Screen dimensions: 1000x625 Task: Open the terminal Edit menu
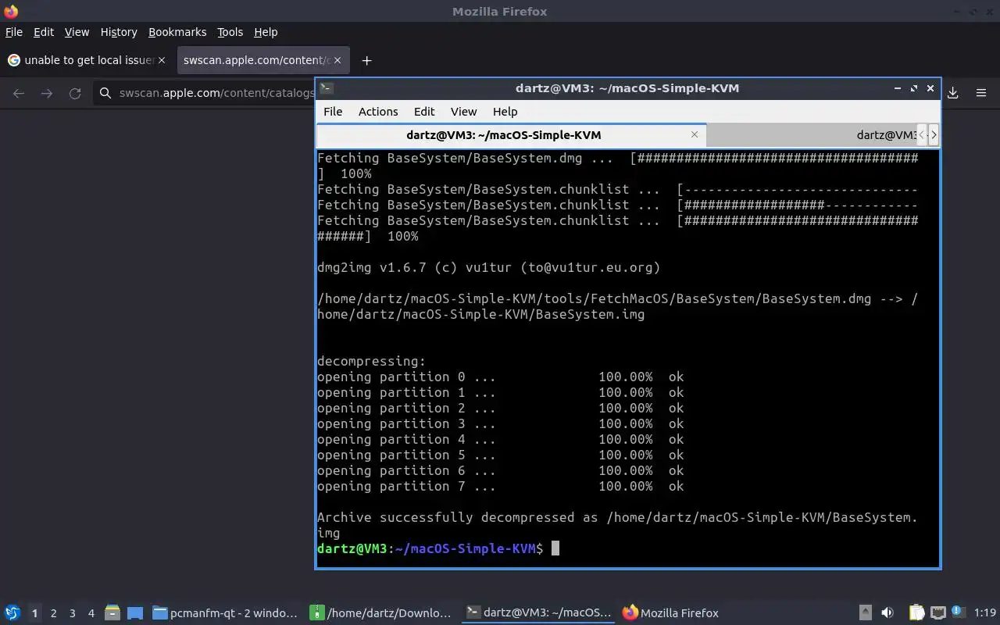coord(424,112)
